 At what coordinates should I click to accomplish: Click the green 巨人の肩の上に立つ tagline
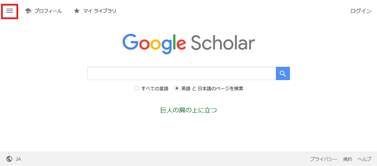(188, 110)
